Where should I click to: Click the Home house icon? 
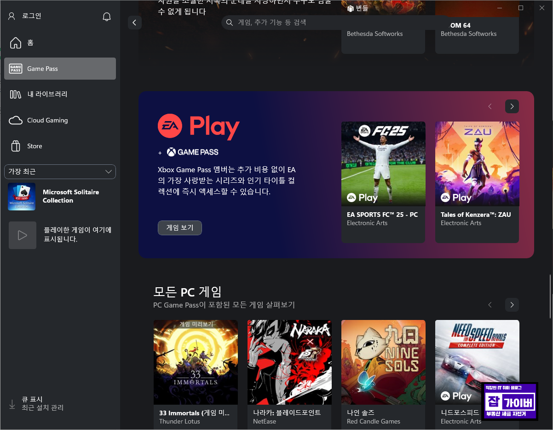pos(16,43)
